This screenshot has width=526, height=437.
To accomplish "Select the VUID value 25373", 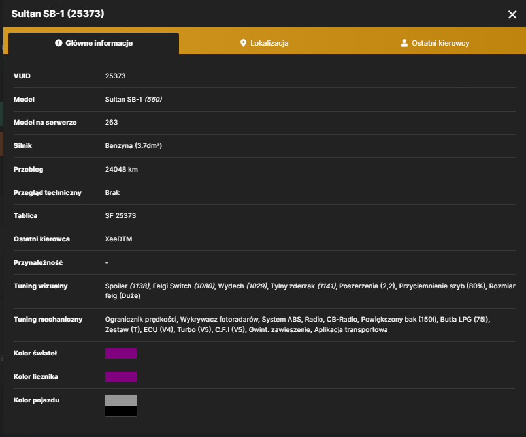I will click(x=115, y=76).
